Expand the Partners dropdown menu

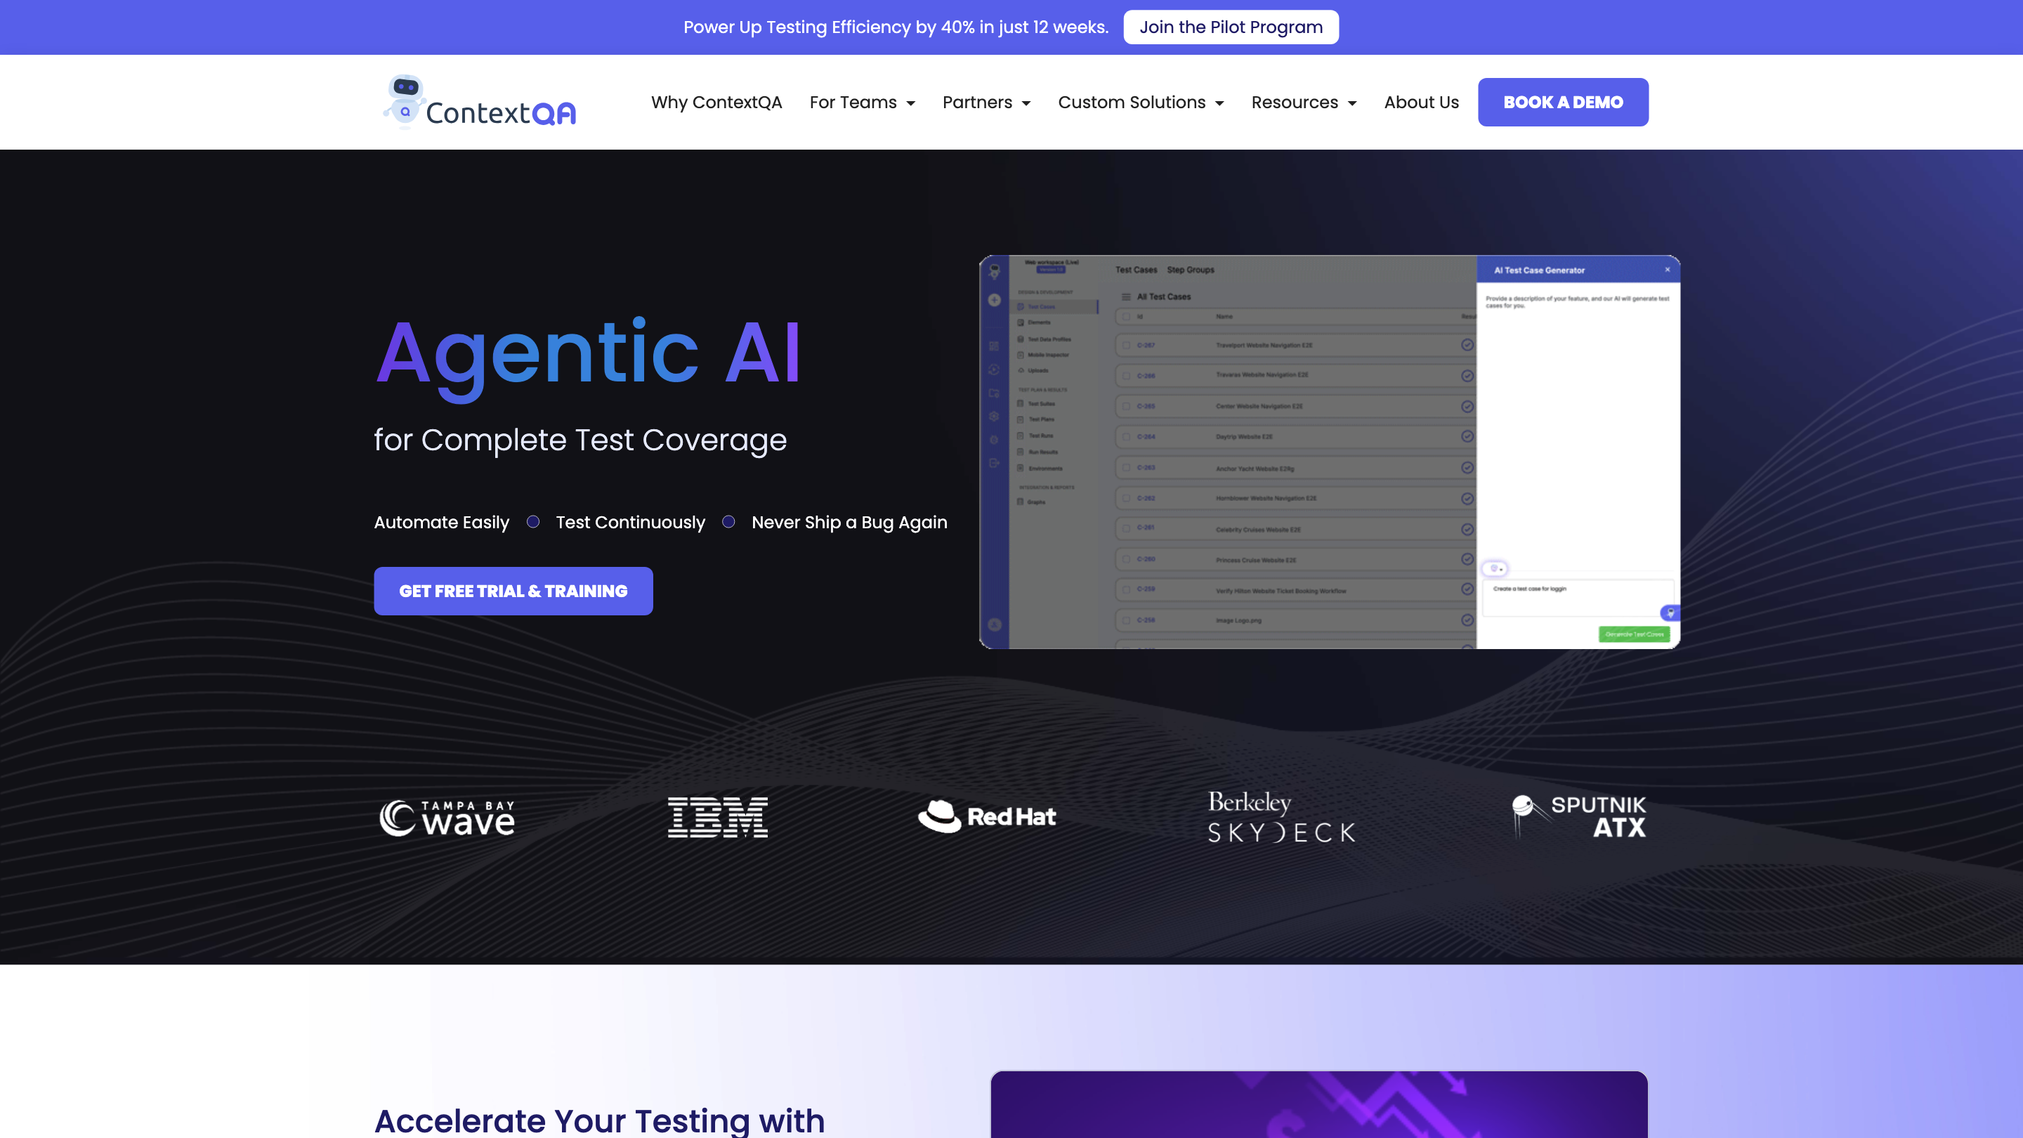986,102
